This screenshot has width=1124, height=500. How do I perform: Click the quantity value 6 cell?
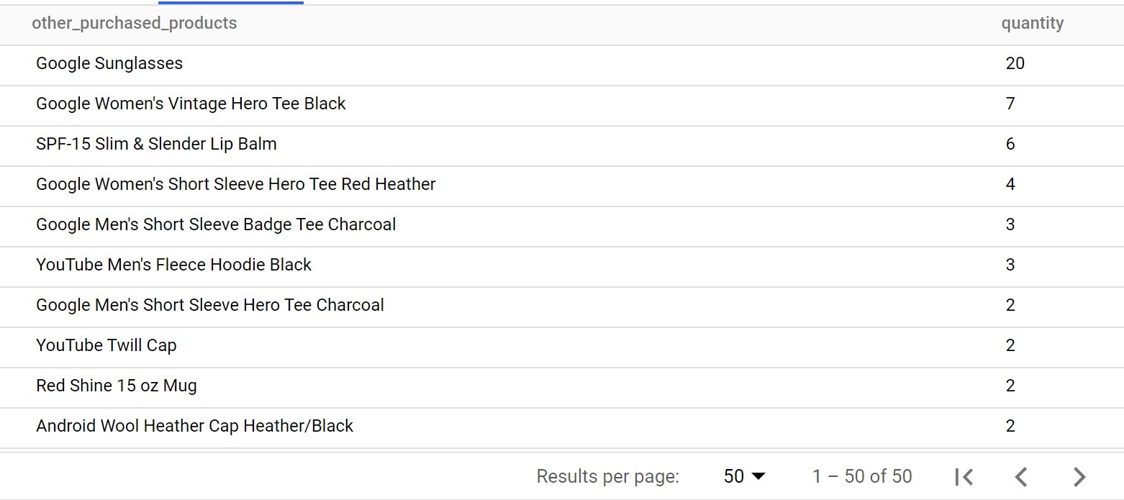point(1010,144)
